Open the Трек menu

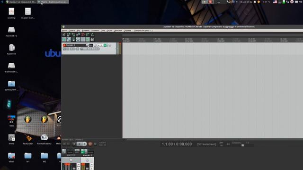(103, 30)
